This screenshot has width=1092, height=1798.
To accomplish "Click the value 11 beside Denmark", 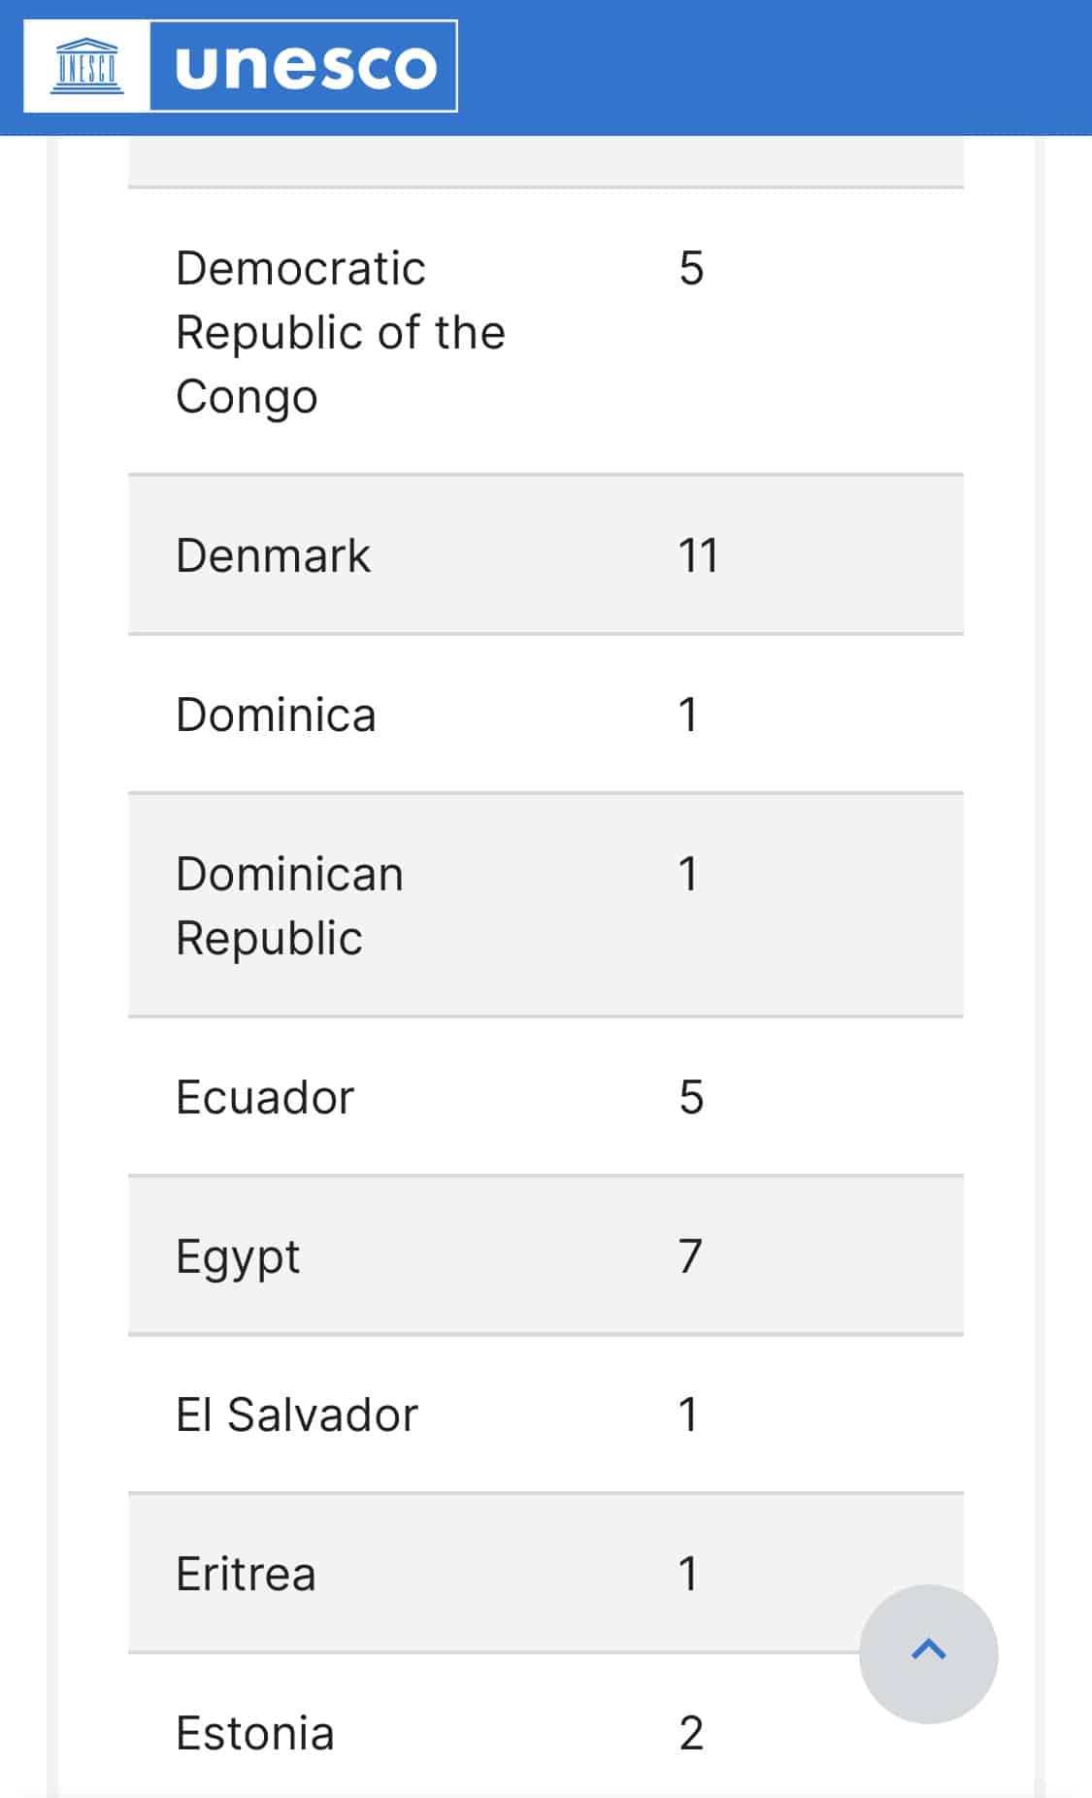I will coord(698,556).
